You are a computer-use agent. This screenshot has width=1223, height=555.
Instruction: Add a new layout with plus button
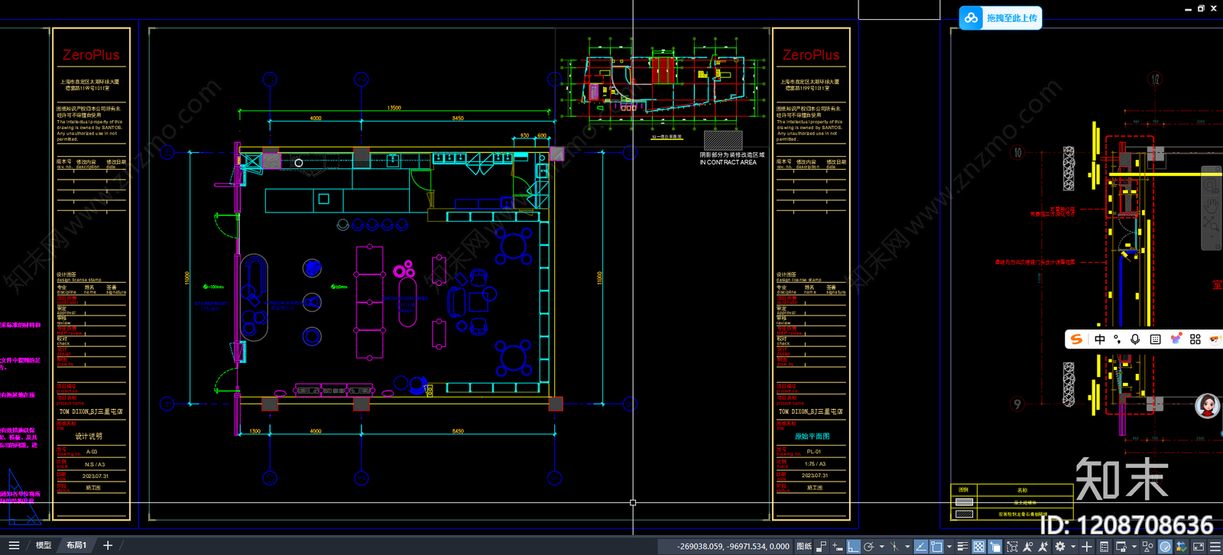coord(108,546)
